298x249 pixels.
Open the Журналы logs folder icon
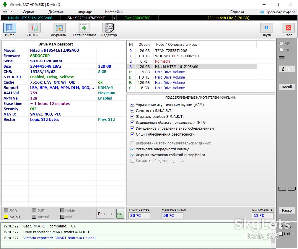[59, 28]
